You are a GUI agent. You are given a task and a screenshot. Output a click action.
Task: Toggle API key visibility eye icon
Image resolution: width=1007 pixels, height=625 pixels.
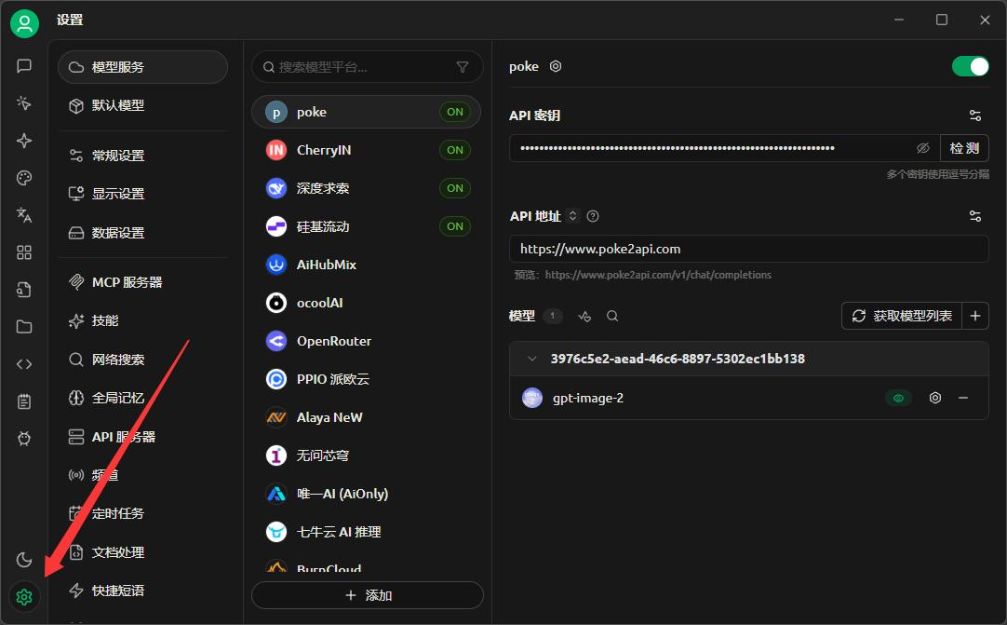pyautogui.click(x=923, y=148)
